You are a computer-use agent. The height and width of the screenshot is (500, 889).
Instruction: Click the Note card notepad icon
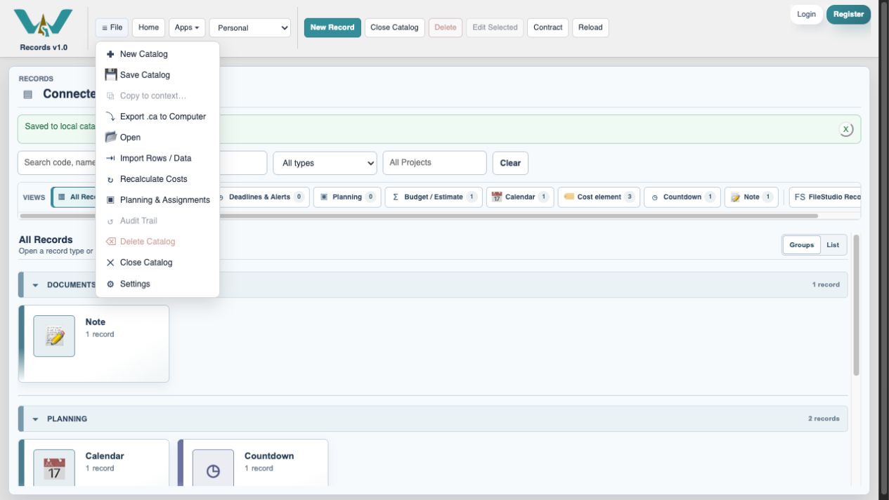[x=54, y=336]
